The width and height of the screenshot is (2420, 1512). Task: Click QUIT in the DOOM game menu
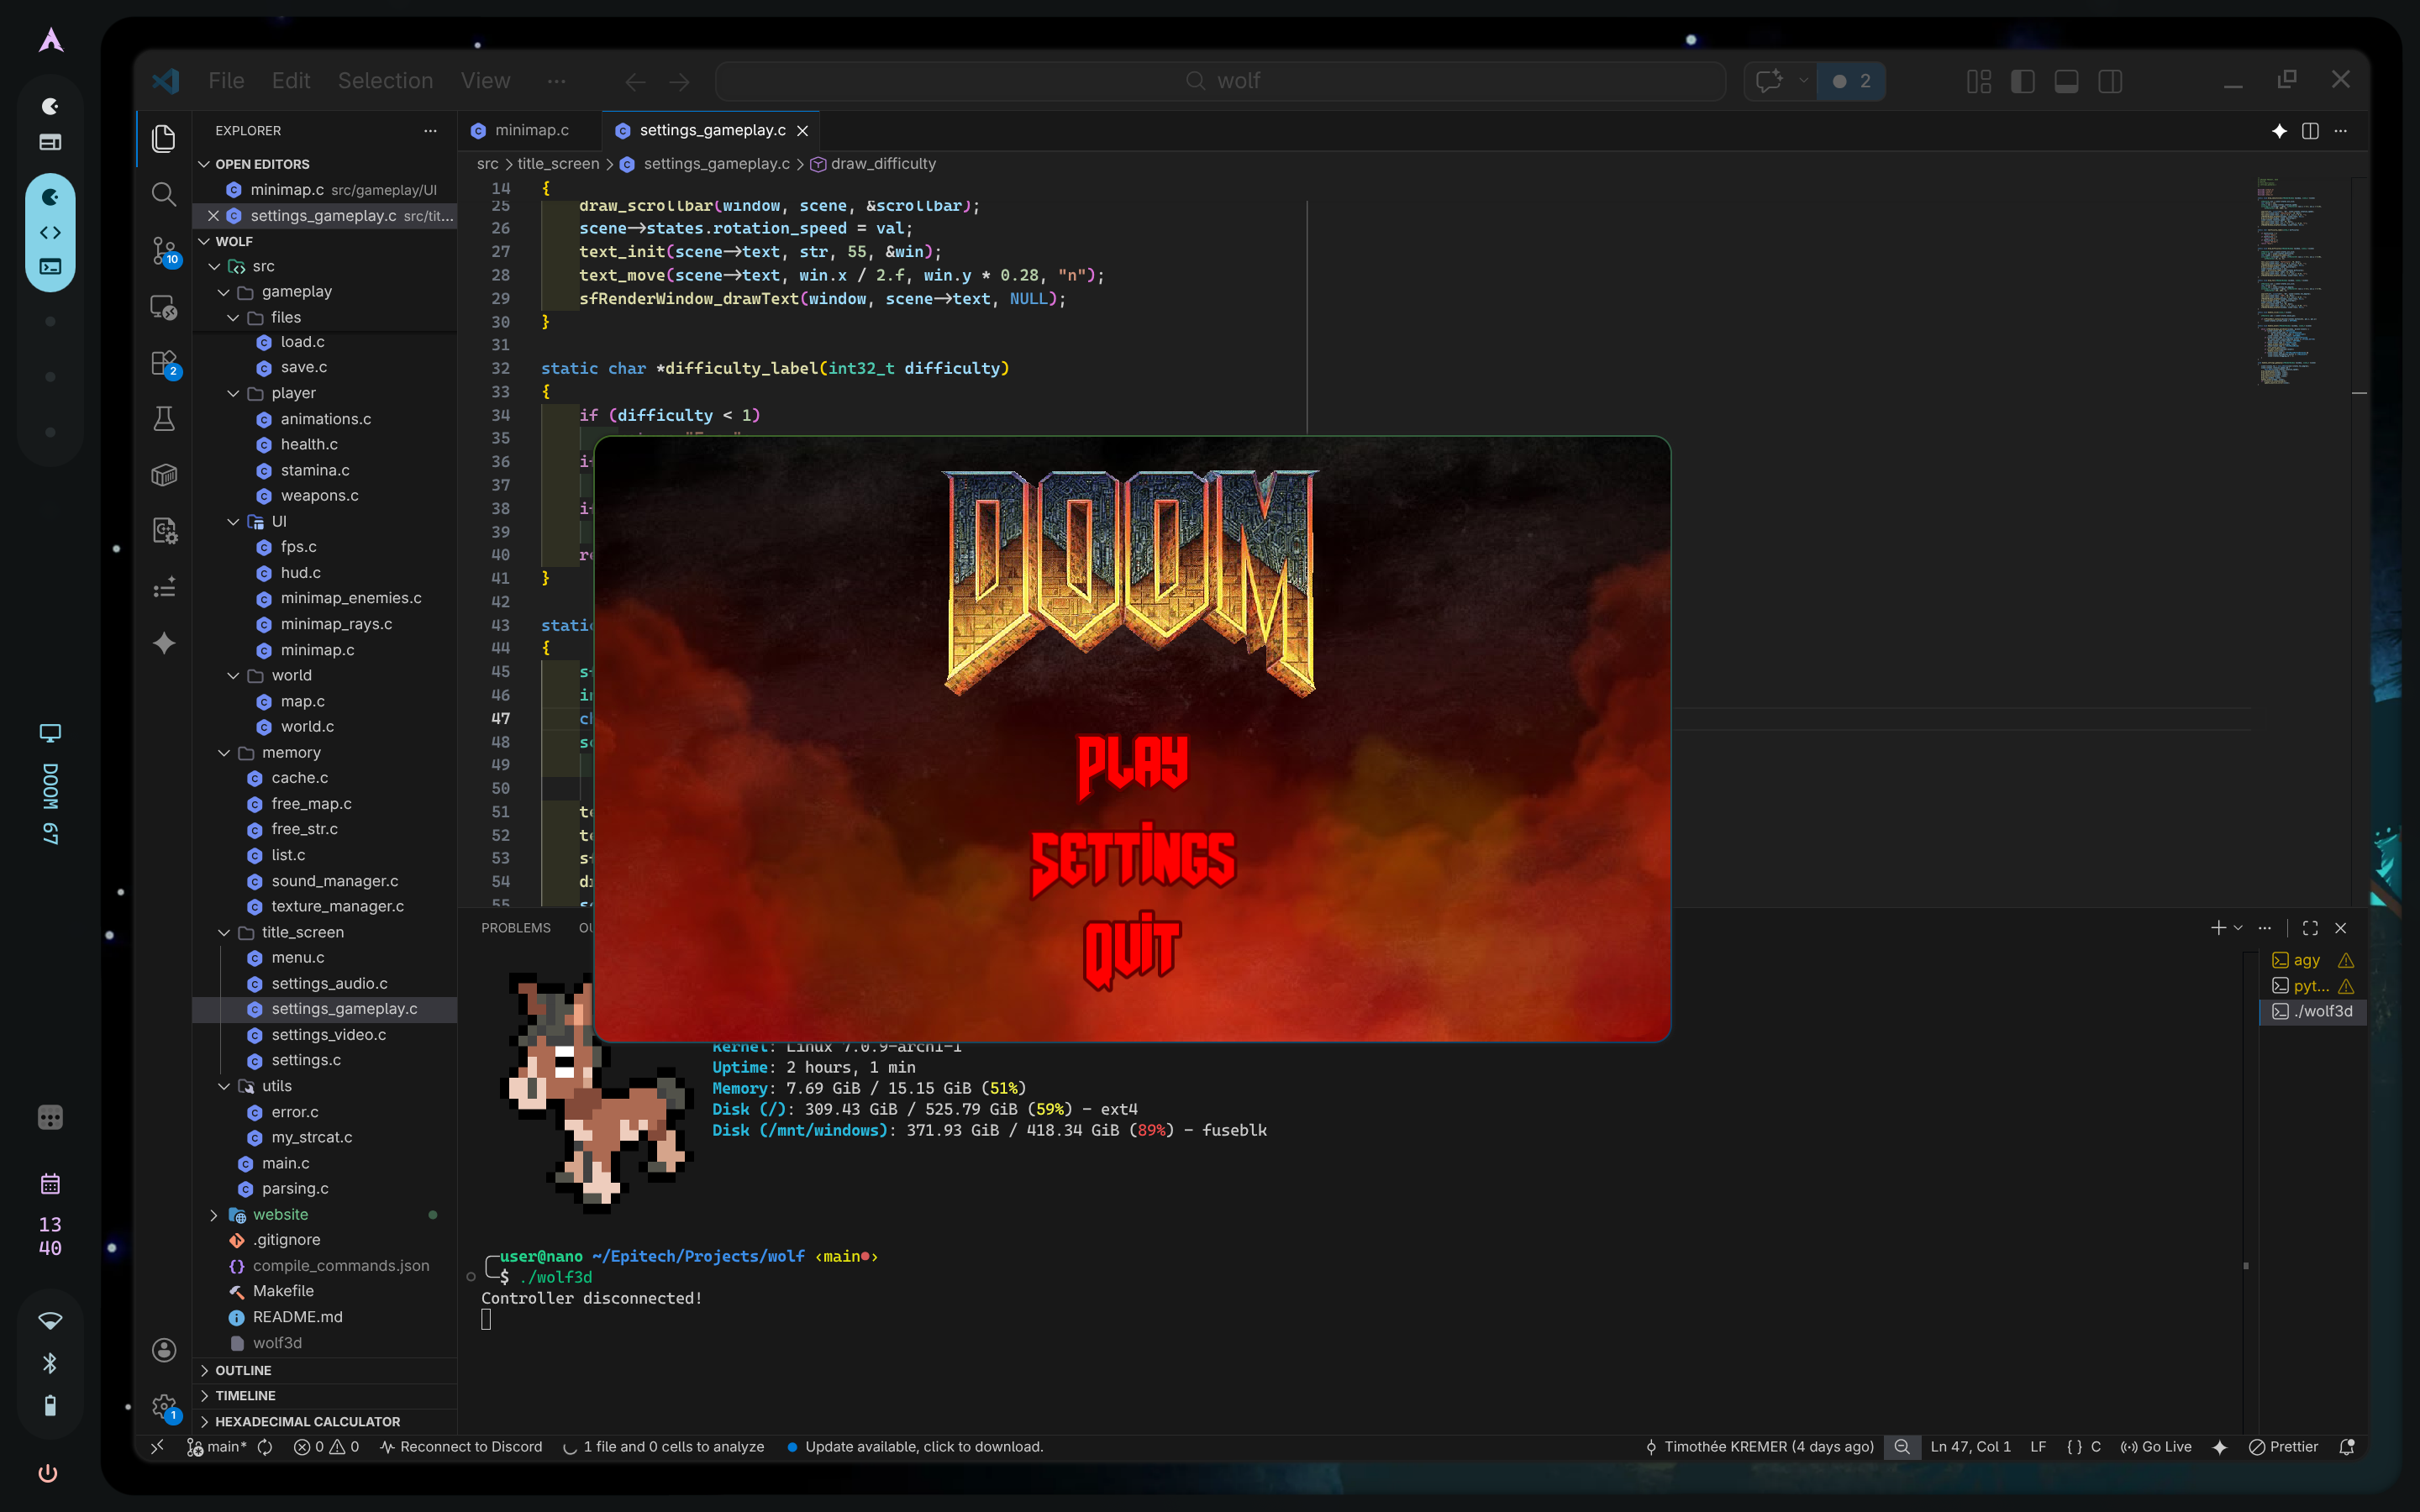(x=1133, y=949)
